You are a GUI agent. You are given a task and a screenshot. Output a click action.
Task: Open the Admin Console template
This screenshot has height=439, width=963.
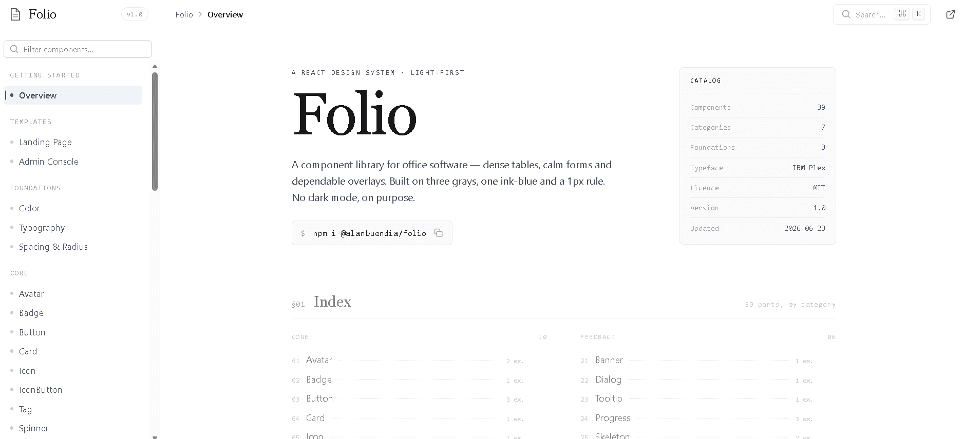click(x=49, y=162)
